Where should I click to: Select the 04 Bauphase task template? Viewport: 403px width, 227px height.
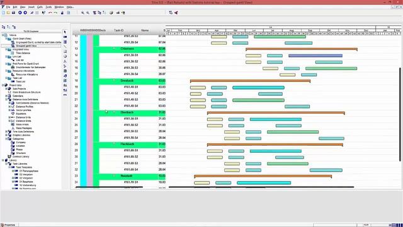26,182
